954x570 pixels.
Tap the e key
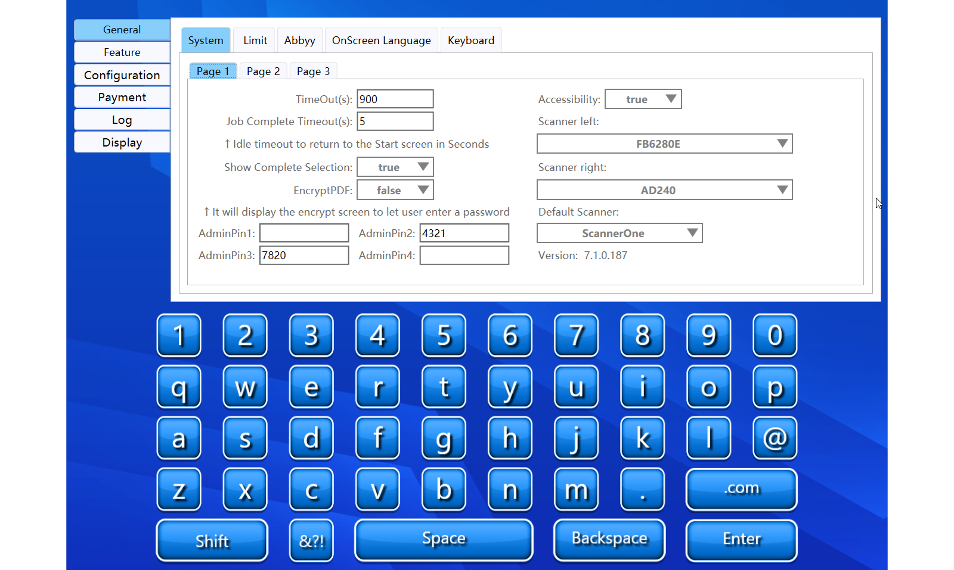[x=311, y=387]
